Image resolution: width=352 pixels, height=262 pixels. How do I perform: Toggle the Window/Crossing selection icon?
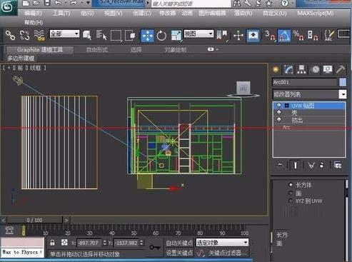coord(130,36)
